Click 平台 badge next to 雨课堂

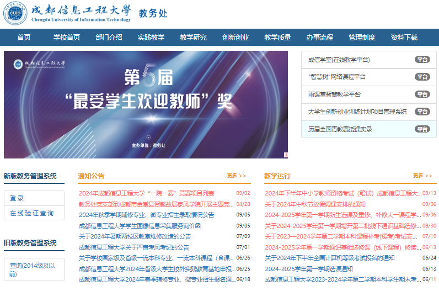tap(422, 94)
